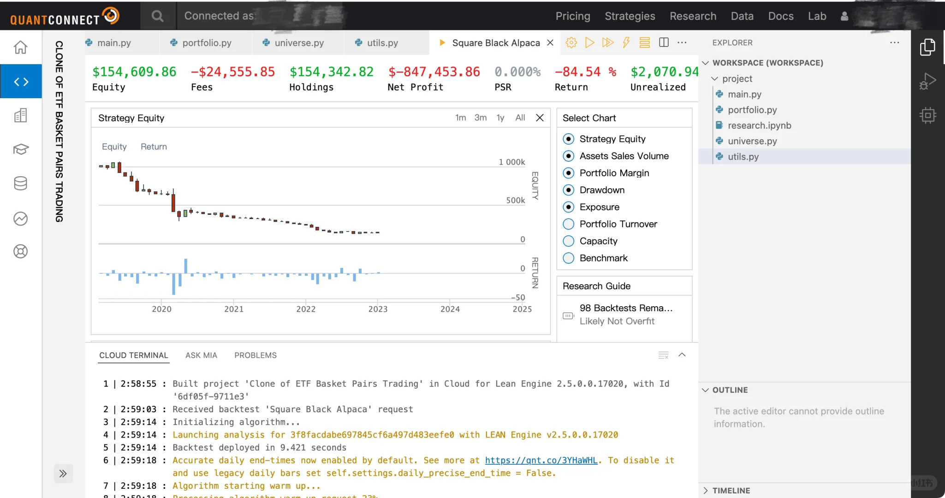Set chart range to 1y
Image resolution: width=945 pixels, height=498 pixels.
(x=500, y=118)
